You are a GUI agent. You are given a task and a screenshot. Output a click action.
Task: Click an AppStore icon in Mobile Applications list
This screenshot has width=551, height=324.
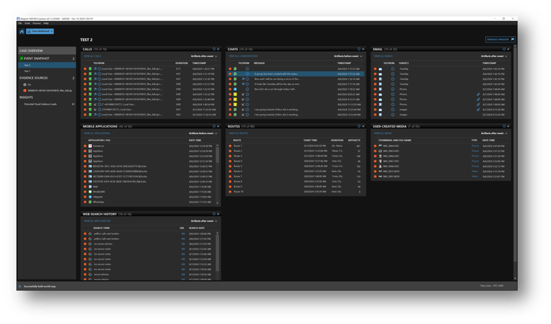91,151
